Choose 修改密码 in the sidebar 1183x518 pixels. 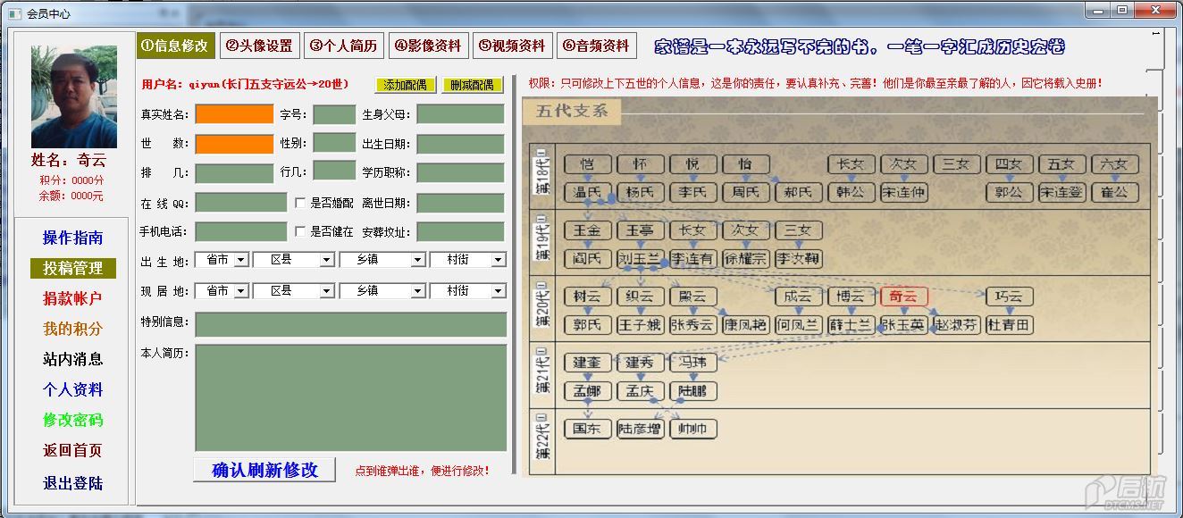[x=72, y=420]
